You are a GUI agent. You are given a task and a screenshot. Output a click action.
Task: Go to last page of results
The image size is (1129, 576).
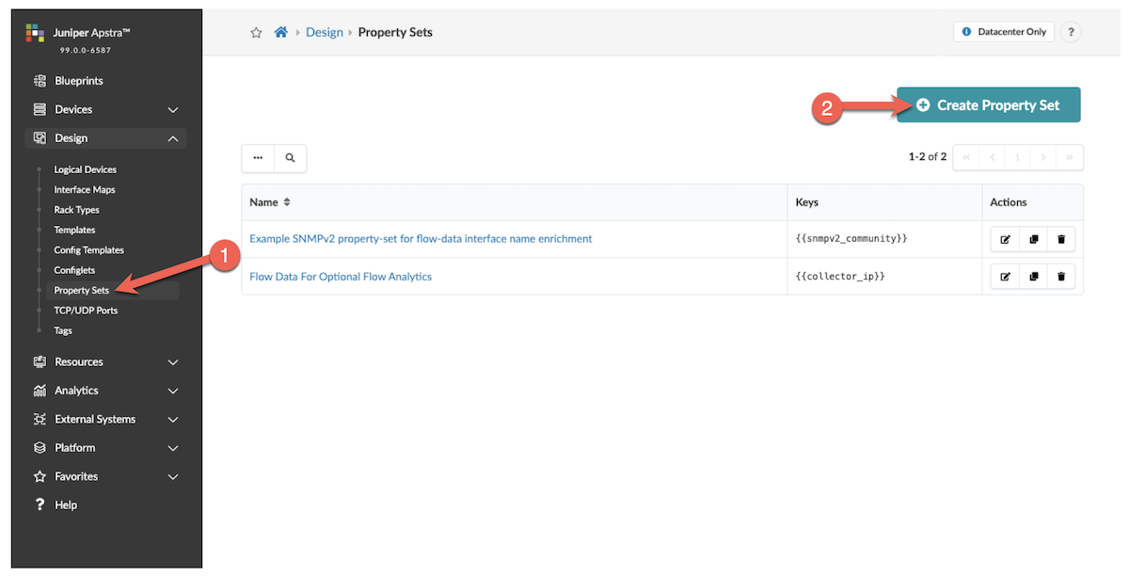click(x=1070, y=157)
